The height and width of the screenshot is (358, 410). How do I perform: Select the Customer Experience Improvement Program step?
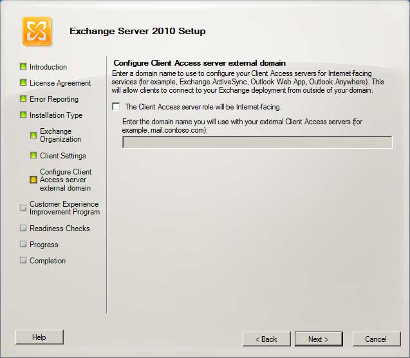[64, 208]
